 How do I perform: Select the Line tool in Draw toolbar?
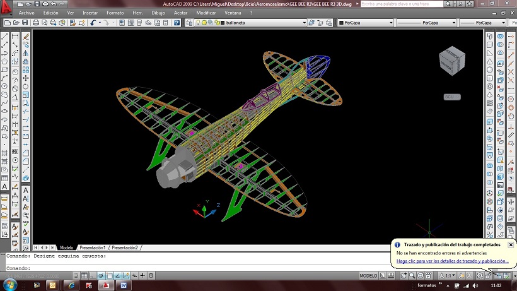click(x=5, y=37)
